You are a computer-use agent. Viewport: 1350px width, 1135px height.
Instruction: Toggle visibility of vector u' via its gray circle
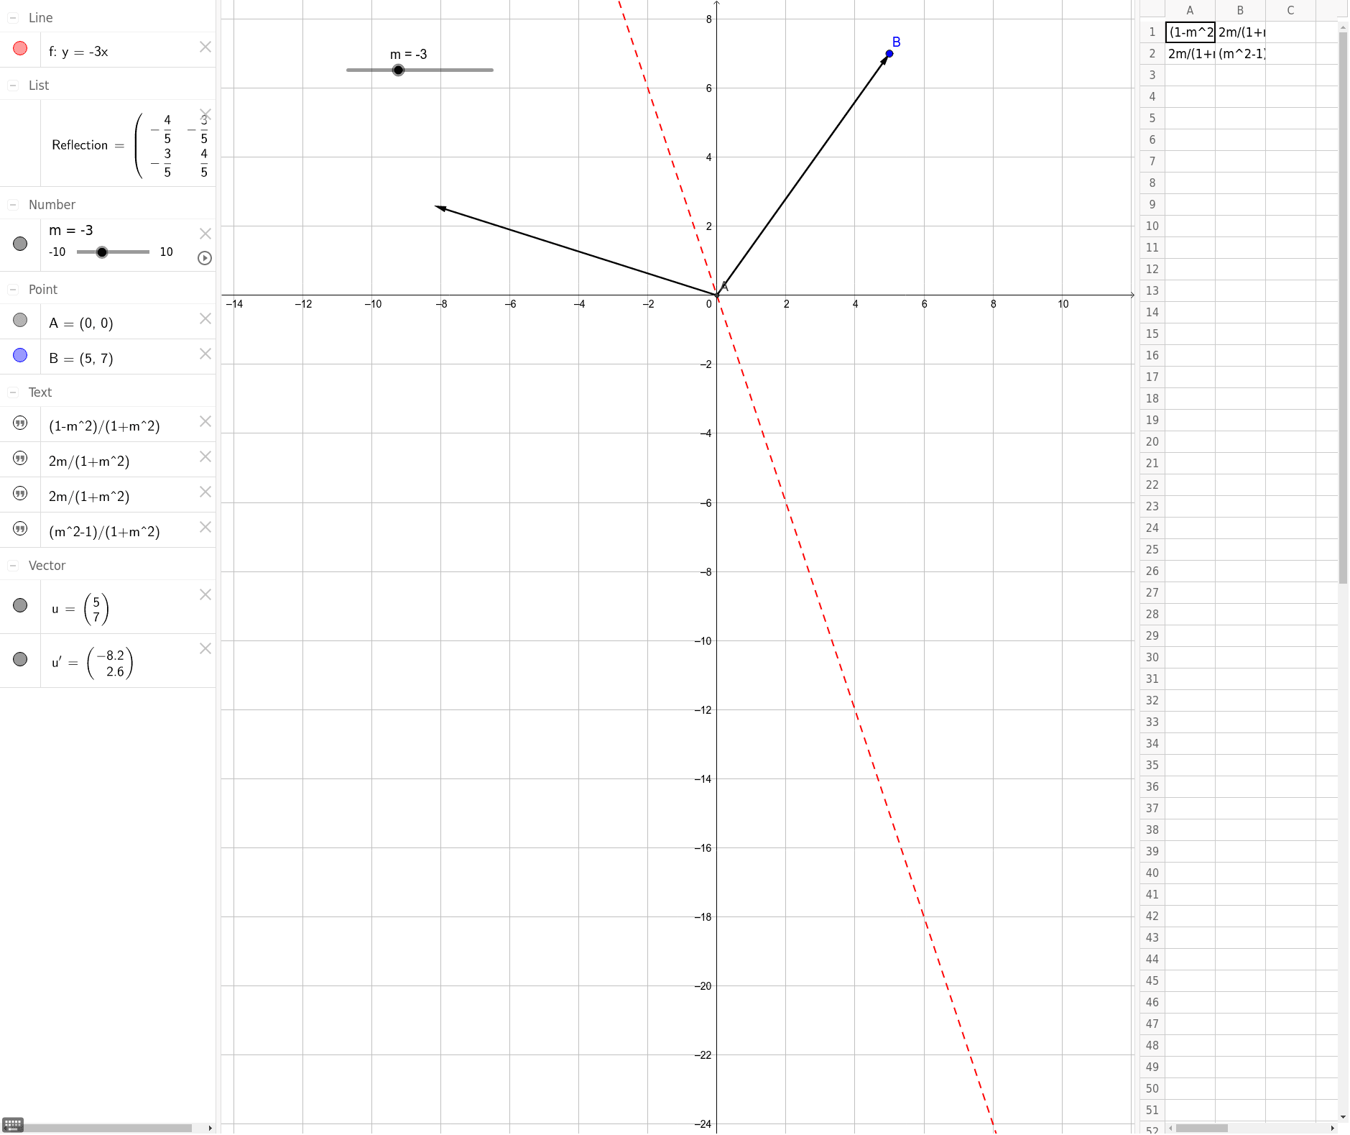click(x=19, y=660)
